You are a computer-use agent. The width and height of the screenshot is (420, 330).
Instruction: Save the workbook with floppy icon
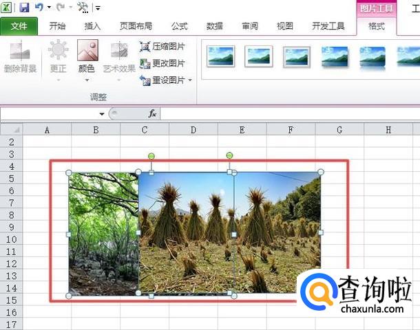point(24,8)
